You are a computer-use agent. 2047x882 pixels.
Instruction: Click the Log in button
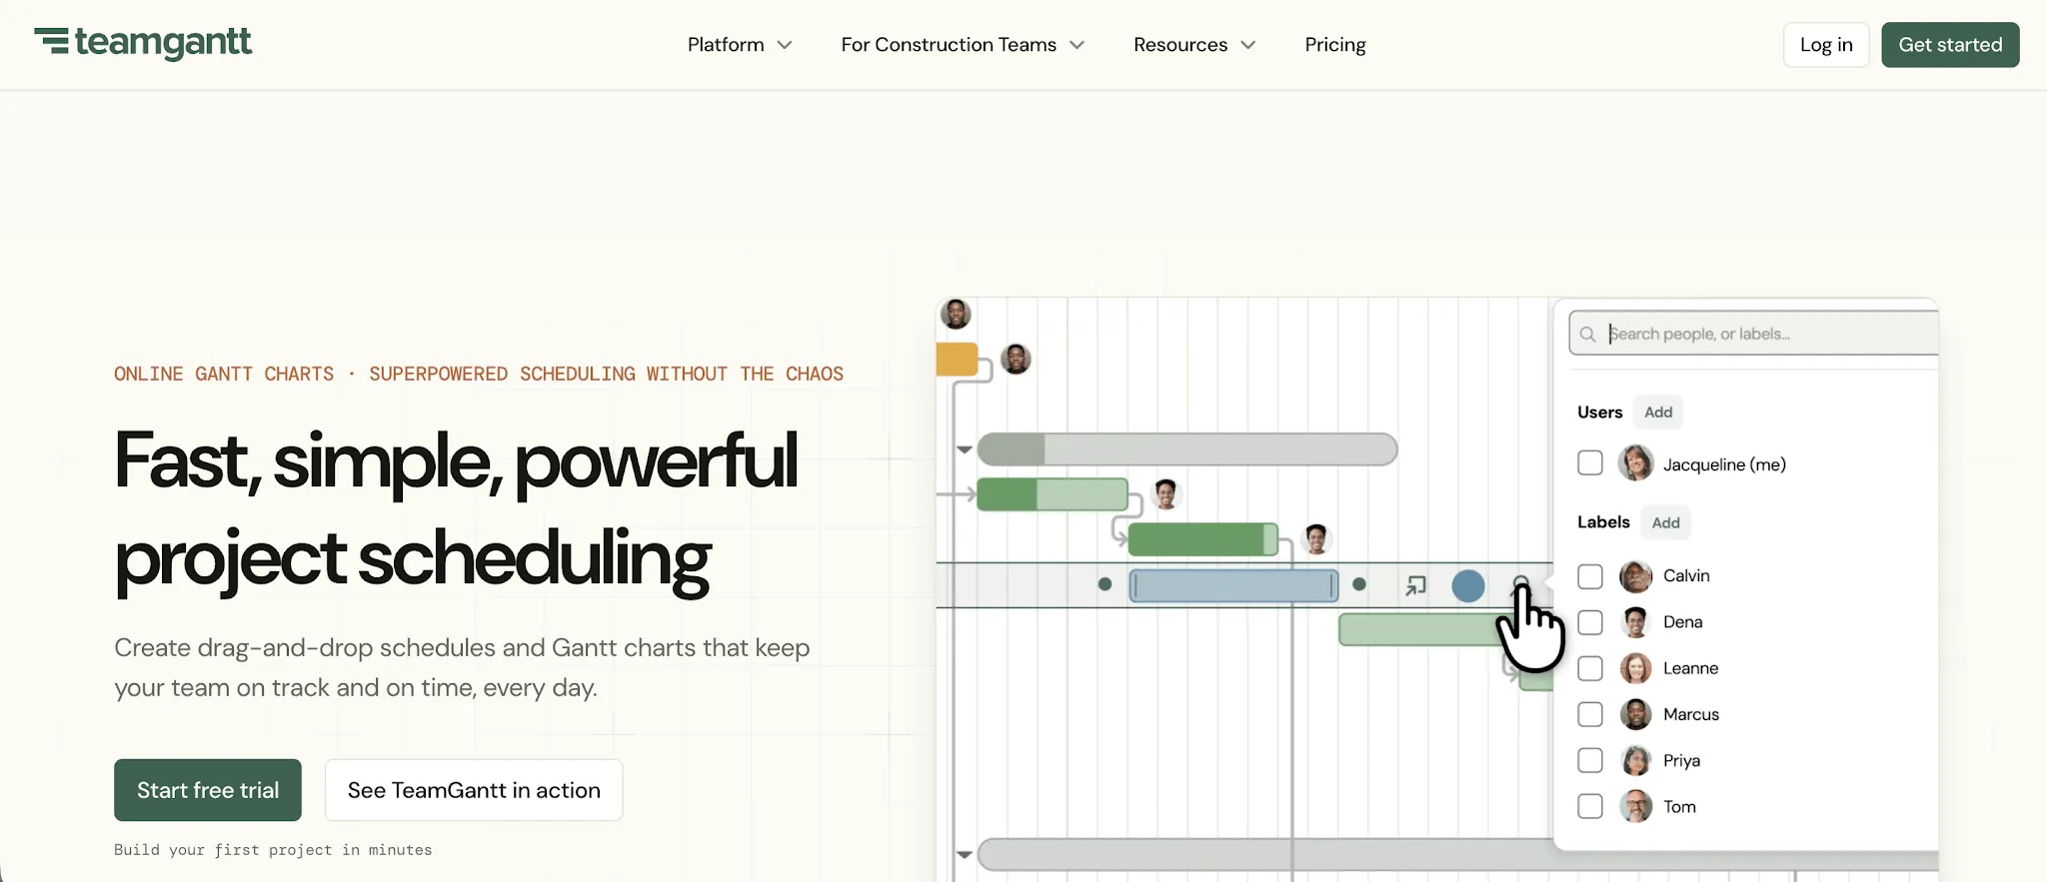(1826, 45)
